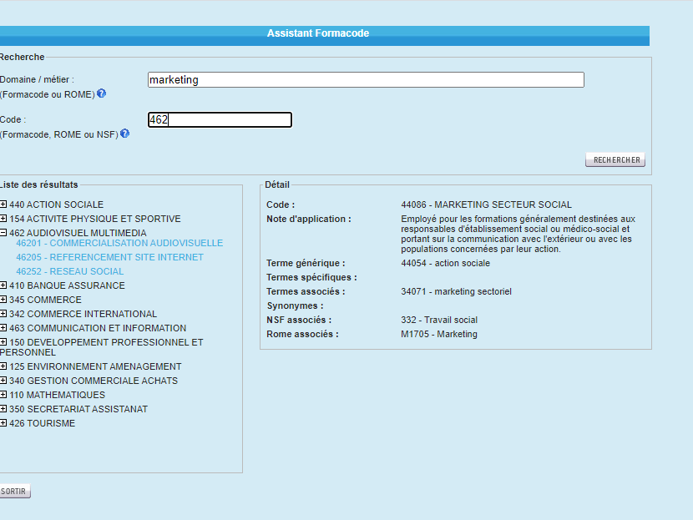The height and width of the screenshot is (520, 693).
Task: Open help icon next to Formacode, ROME ou NSF
Action: coord(124,134)
